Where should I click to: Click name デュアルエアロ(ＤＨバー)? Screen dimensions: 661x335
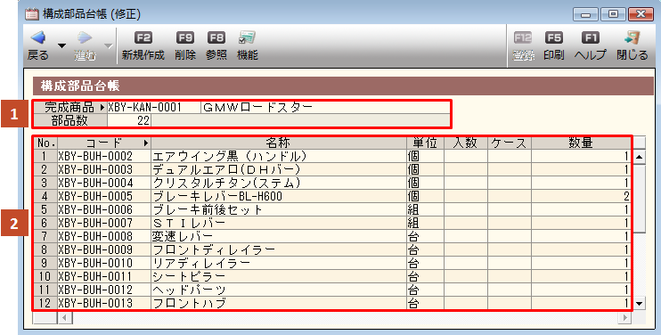(226, 169)
